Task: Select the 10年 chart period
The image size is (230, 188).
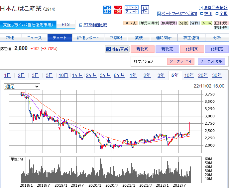Action: tap(189, 75)
